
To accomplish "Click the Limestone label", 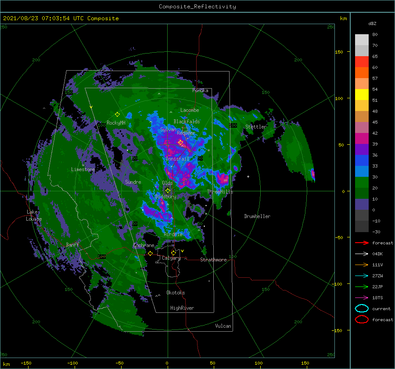I will (x=83, y=169).
